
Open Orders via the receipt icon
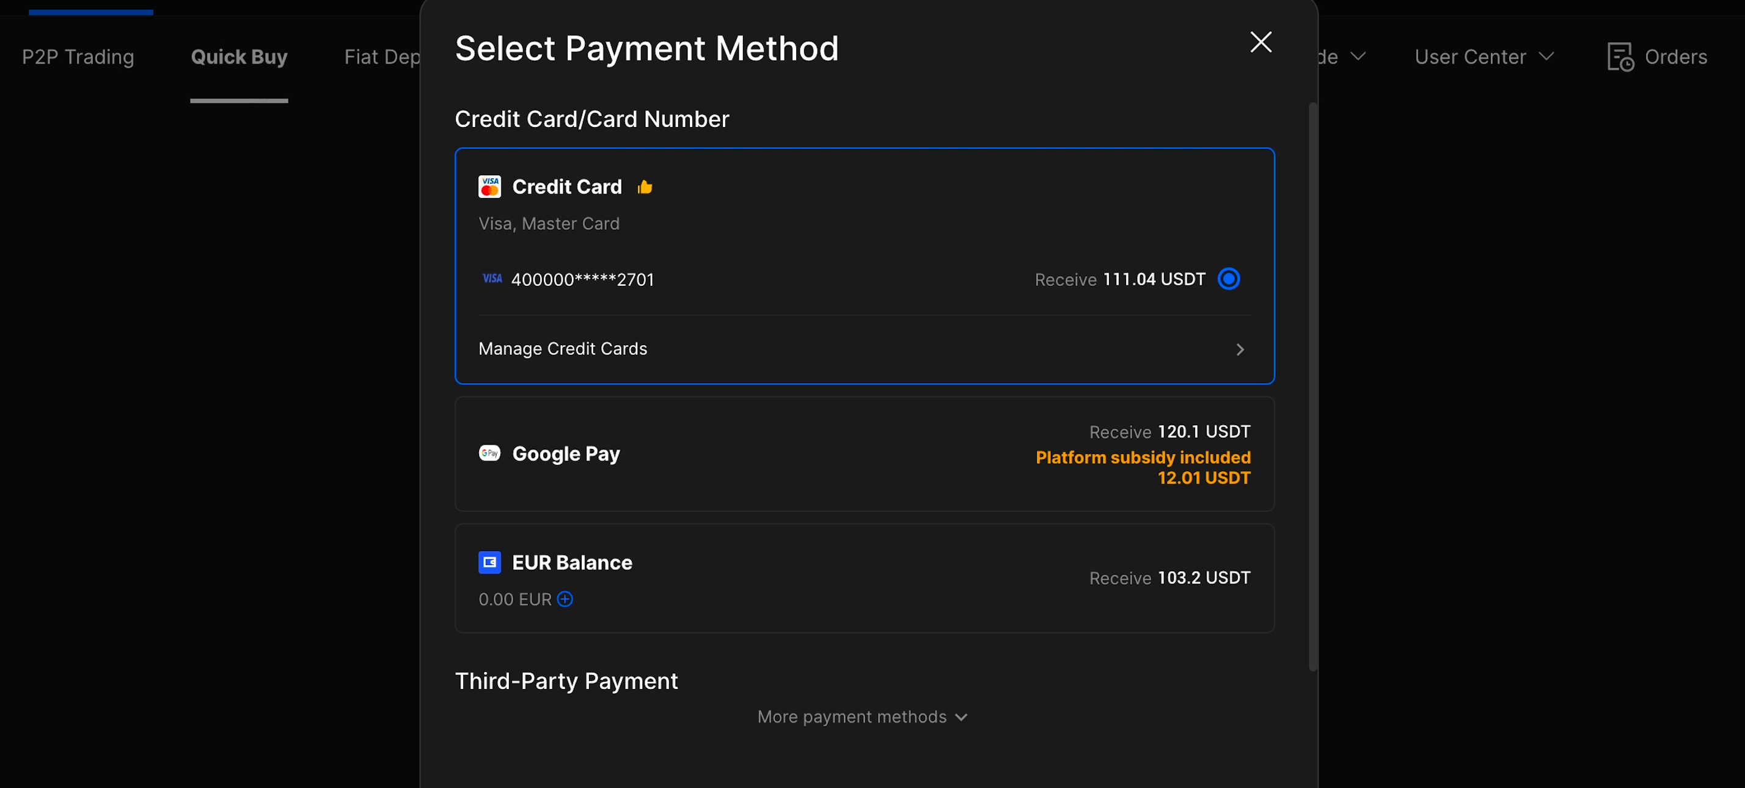(1620, 57)
